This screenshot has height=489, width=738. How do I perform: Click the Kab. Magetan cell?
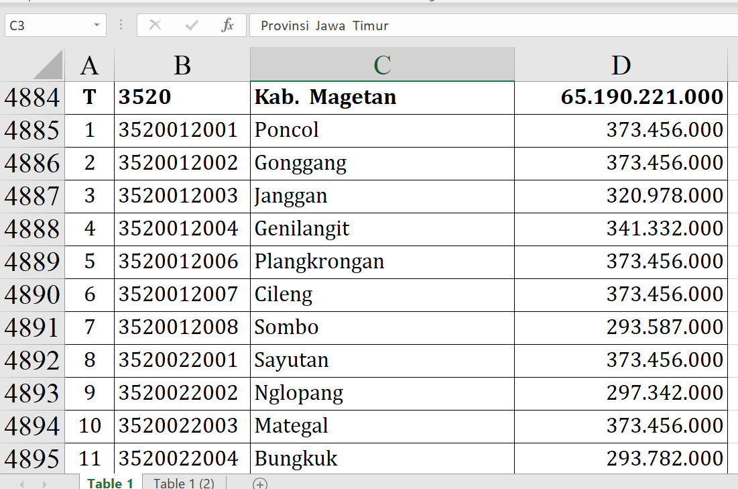(381, 97)
